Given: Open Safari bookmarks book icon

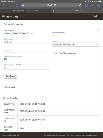Looking at the screenshot, I should click(16, 5).
